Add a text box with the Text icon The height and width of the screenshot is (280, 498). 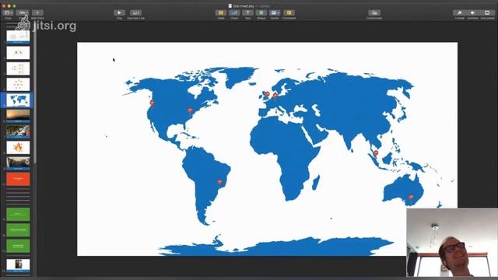pos(247,12)
